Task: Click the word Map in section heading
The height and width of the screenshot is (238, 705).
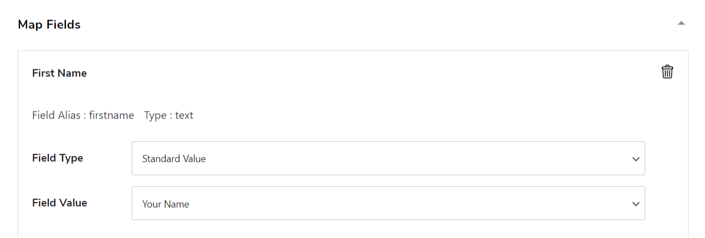Action: [30, 25]
